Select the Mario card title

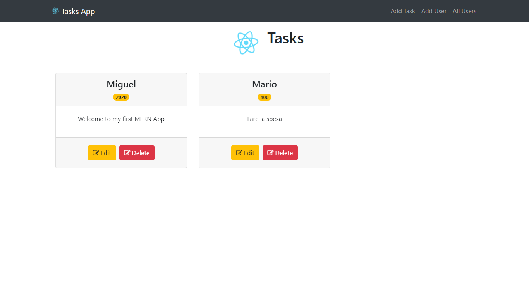[264, 84]
